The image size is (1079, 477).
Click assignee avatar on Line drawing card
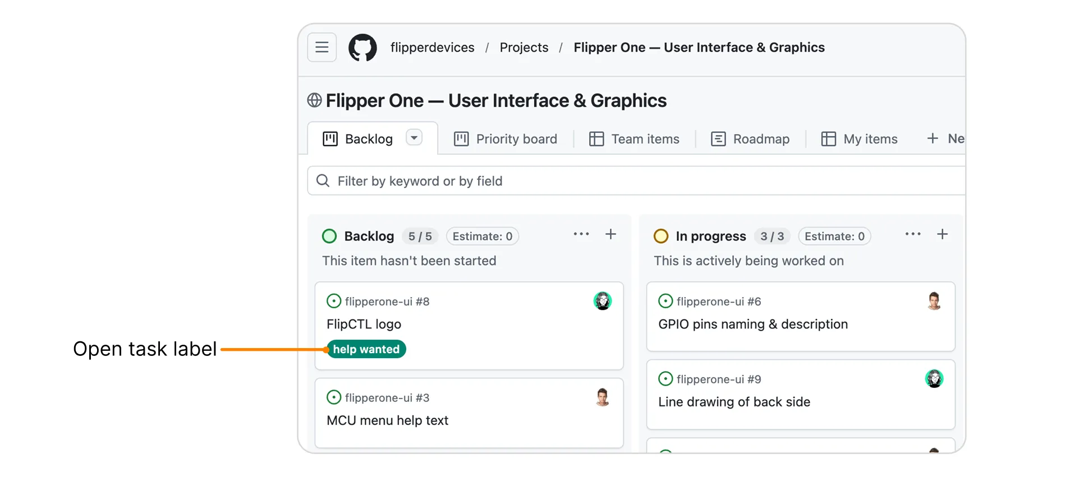[x=934, y=379]
